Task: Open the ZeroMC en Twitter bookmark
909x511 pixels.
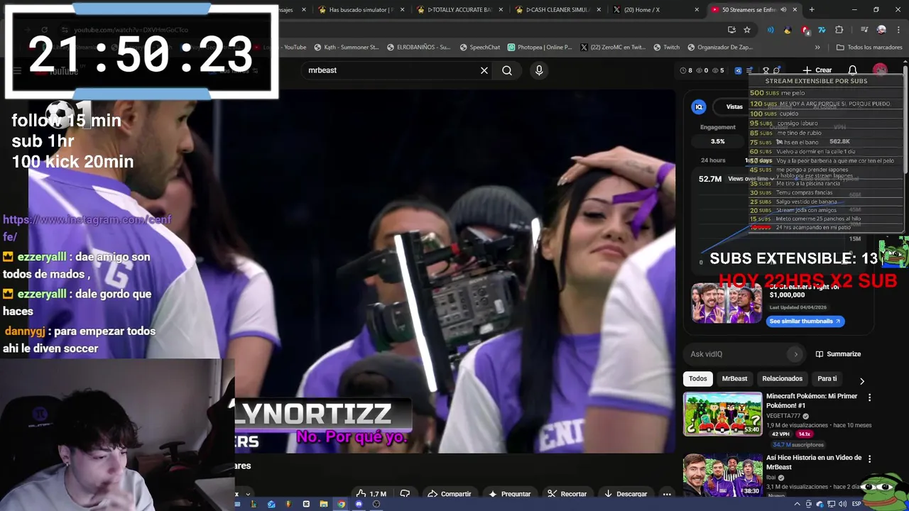Action: (x=613, y=48)
